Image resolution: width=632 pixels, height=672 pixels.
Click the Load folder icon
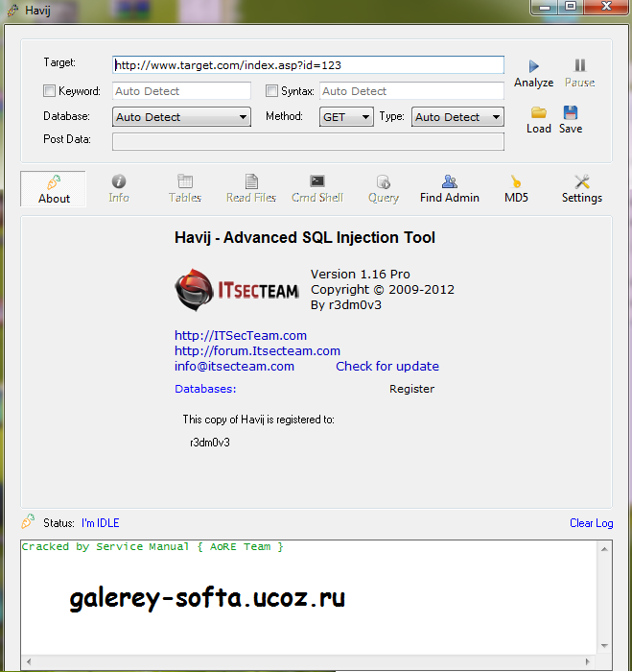539,112
